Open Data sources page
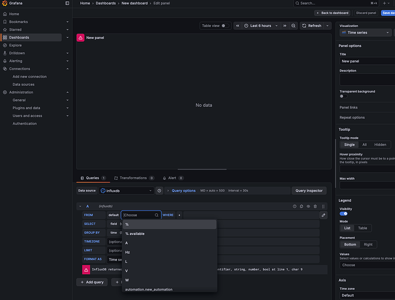Screen dimensions: 395x300 click(23, 85)
